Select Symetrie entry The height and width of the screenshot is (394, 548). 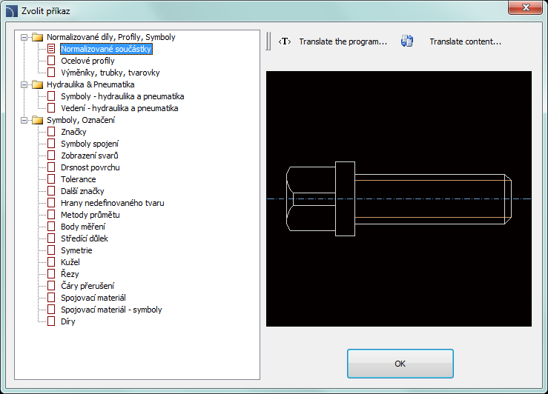[76, 250]
